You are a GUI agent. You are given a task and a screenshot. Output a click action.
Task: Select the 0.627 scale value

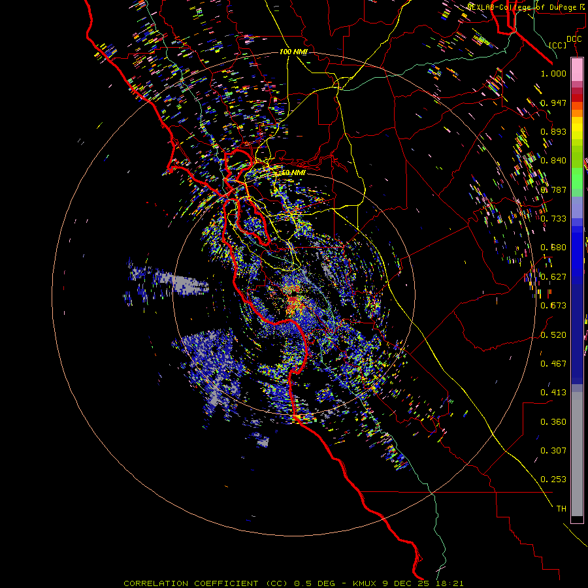pyautogui.click(x=553, y=277)
